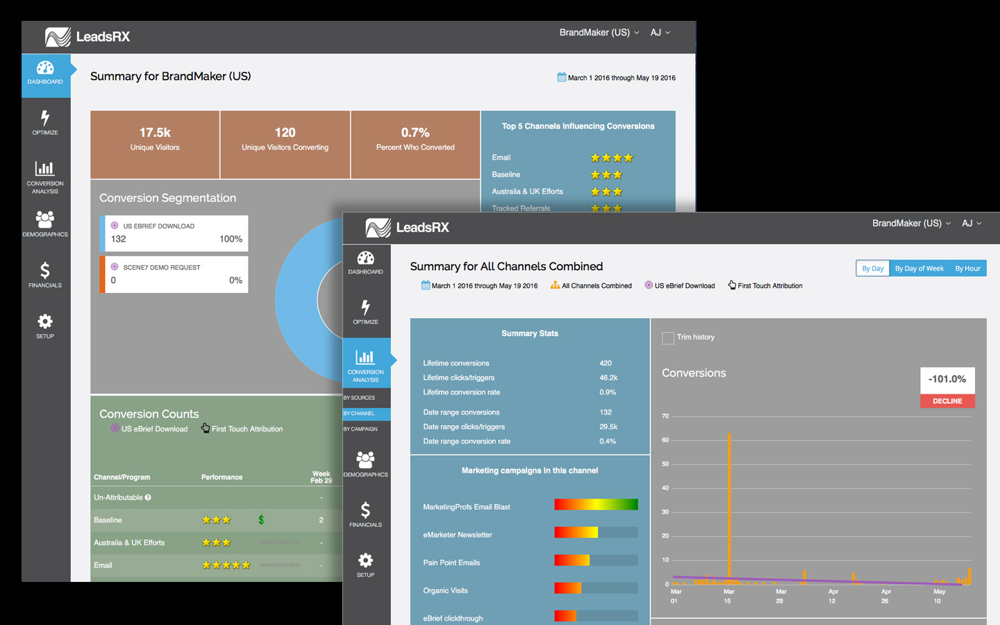The width and height of the screenshot is (1000, 625).
Task: Click eMarketer Newsletter performance bar
Action: [x=596, y=533]
